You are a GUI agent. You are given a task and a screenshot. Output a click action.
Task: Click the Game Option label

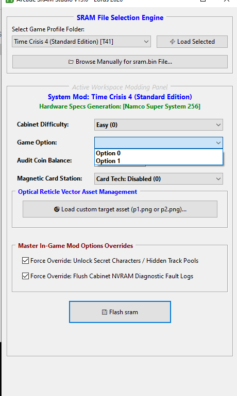(x=37, y=142)
